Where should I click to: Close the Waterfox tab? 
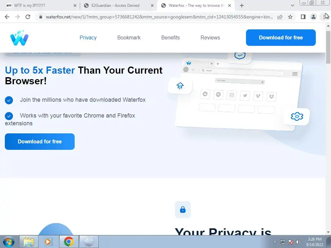click(230, 6)
